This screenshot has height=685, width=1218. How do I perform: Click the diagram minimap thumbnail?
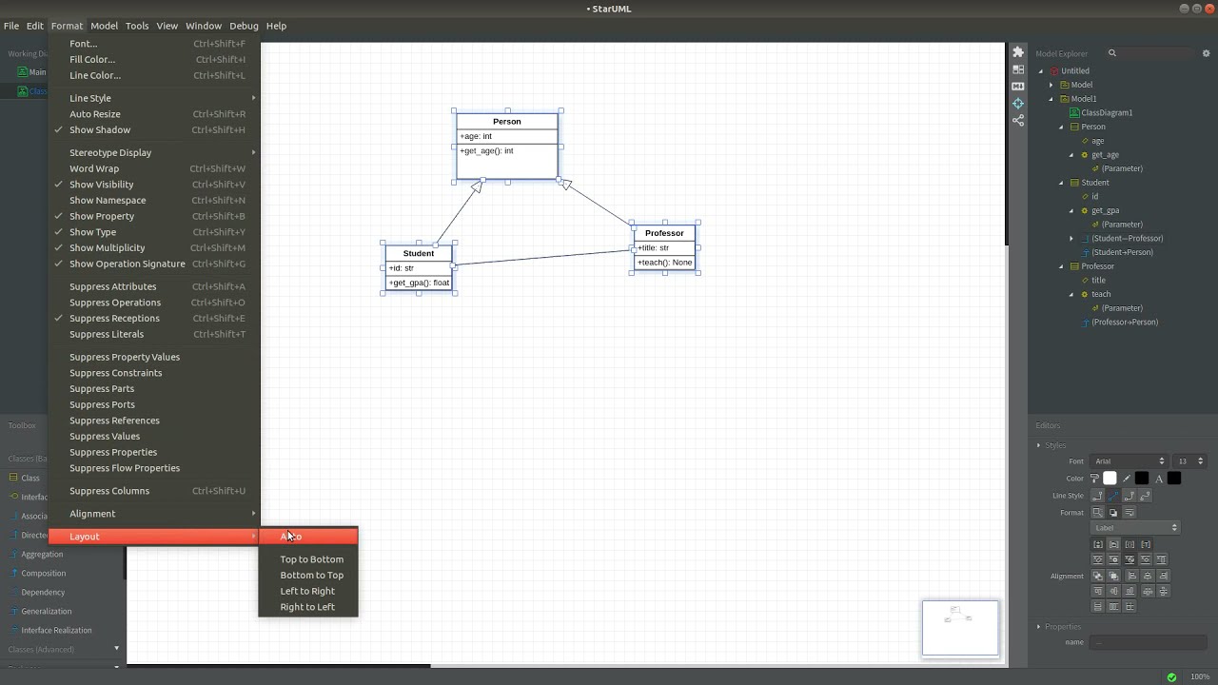[960, 628]
